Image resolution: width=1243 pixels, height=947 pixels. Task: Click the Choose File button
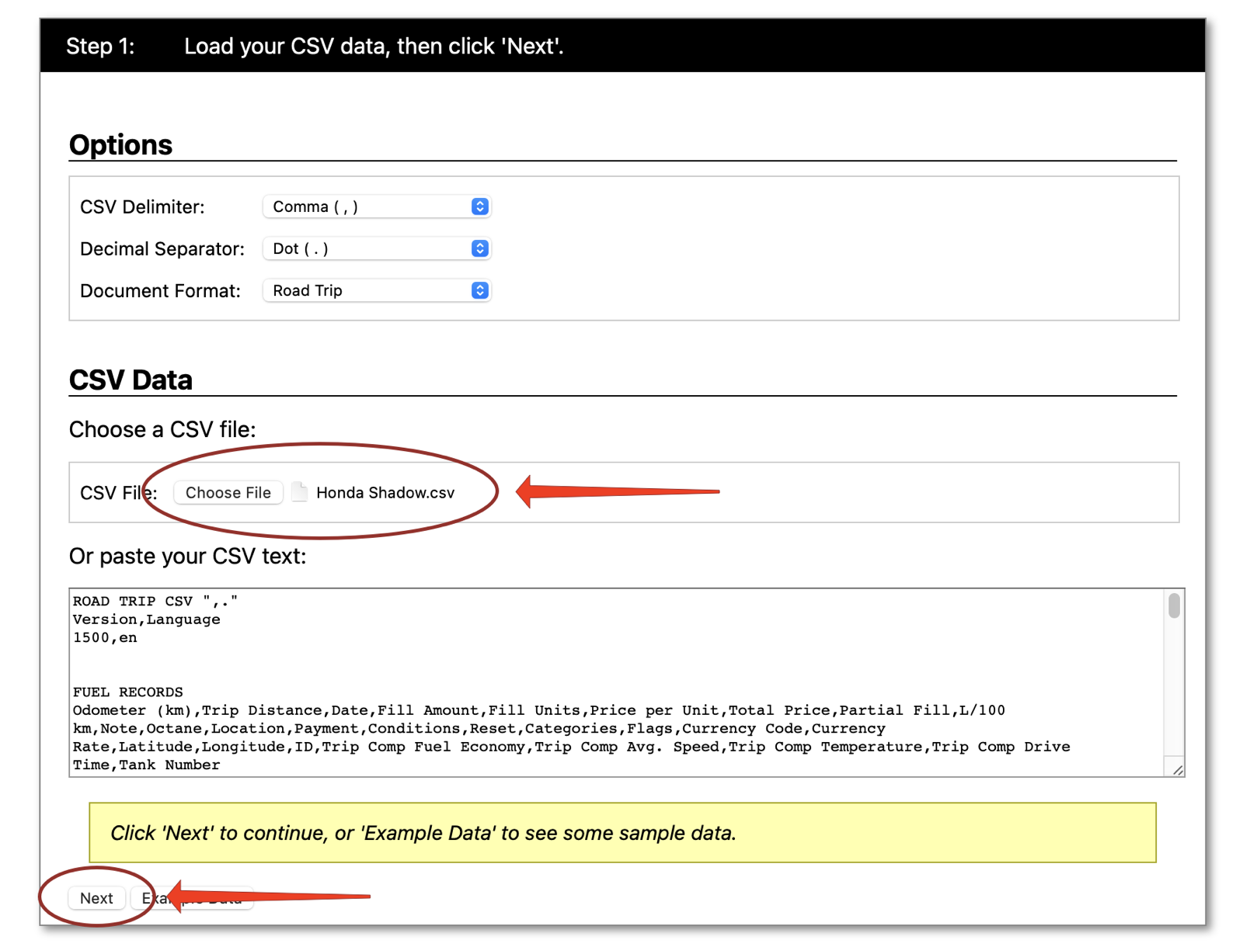pyautogui.click(x=228, y=493)
